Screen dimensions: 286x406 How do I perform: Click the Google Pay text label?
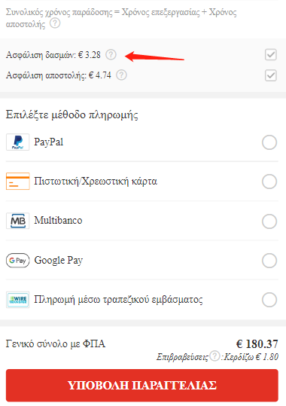click(x=59, y=260)
